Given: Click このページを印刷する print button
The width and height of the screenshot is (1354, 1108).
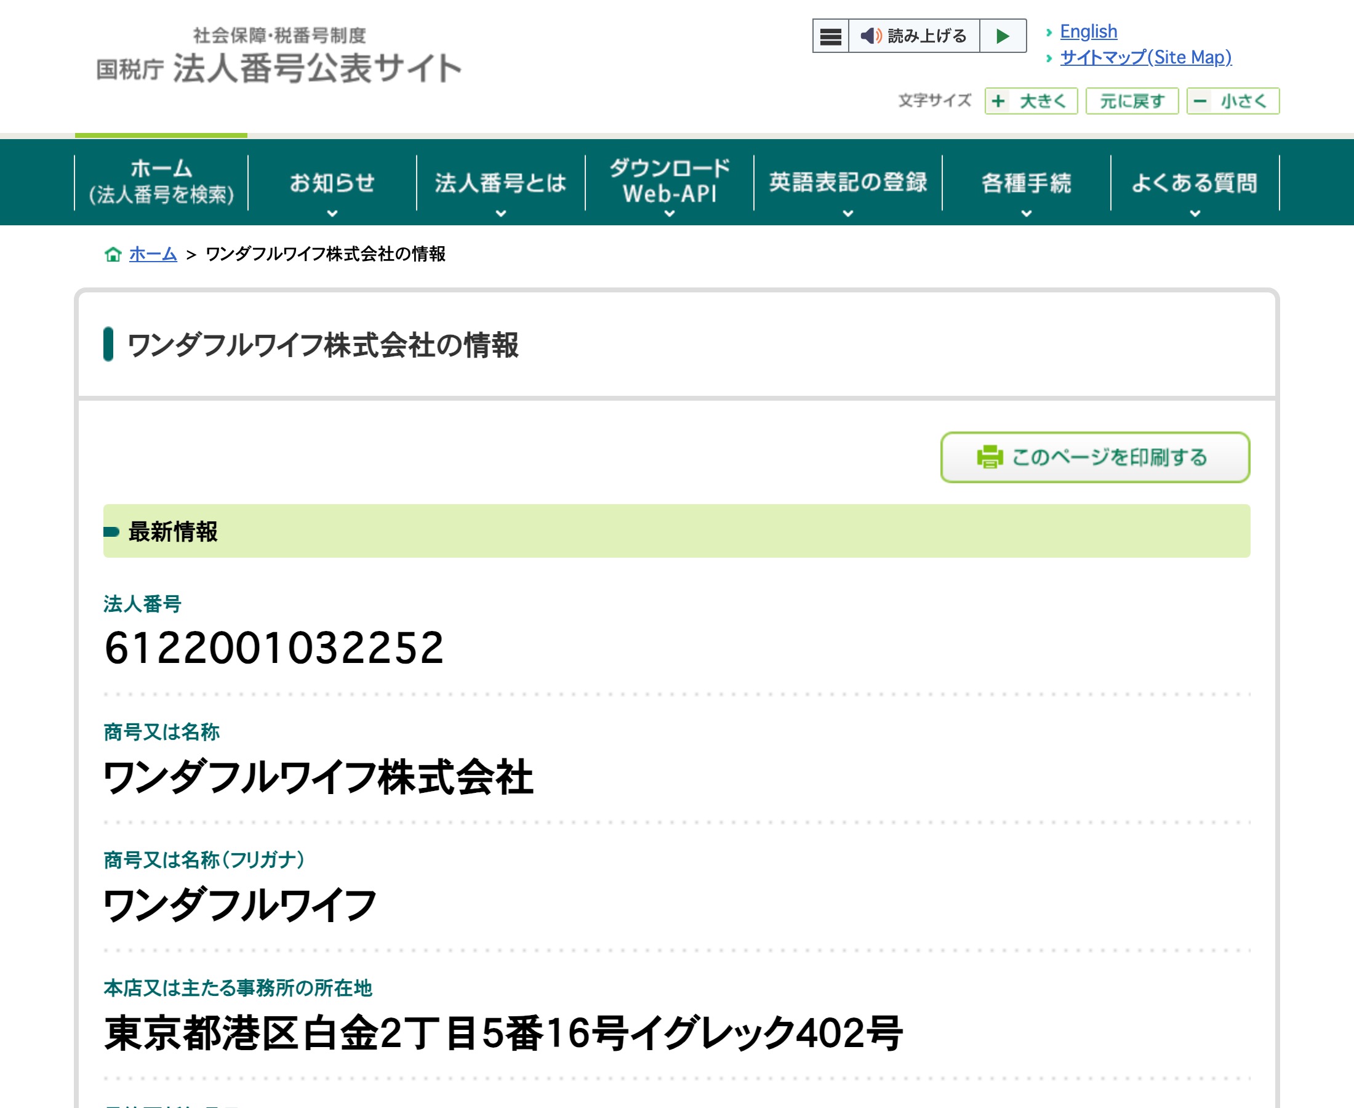Looking at the screenshot, I should [x=1095, y=457].
